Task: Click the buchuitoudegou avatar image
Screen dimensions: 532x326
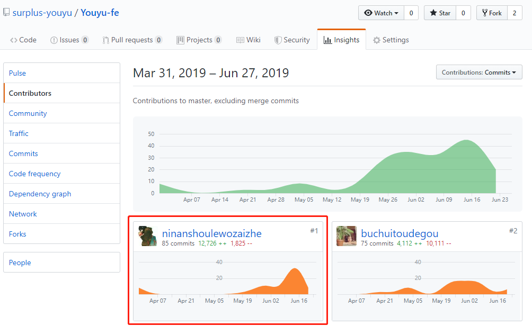Action: 347,236
